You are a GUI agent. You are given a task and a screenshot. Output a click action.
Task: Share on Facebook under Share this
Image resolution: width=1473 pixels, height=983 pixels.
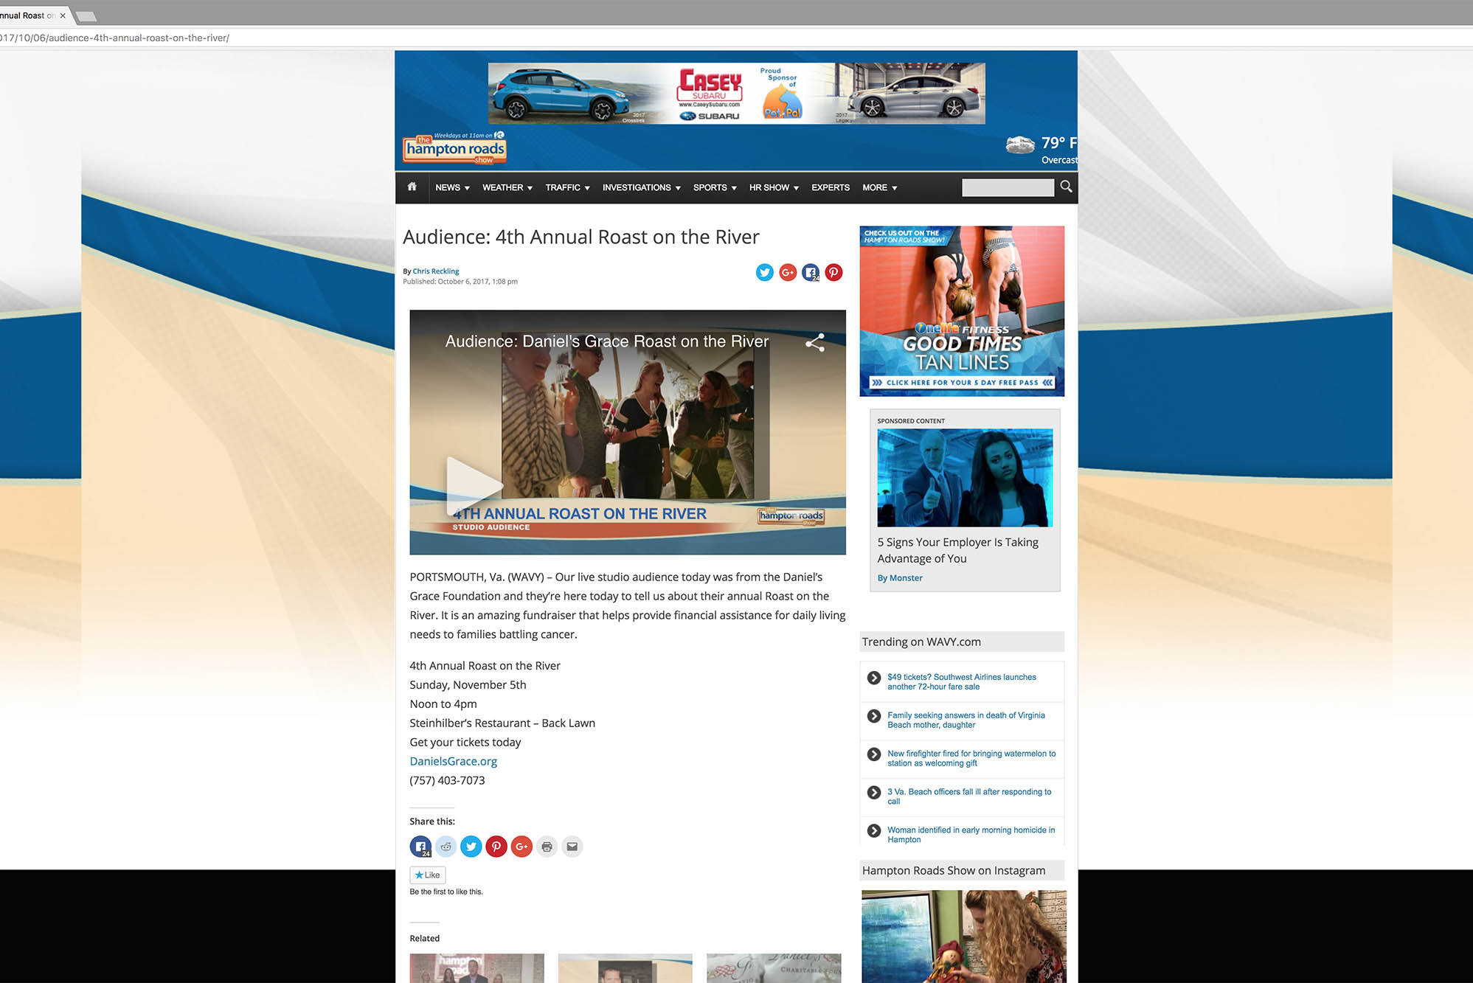(420, 847)
